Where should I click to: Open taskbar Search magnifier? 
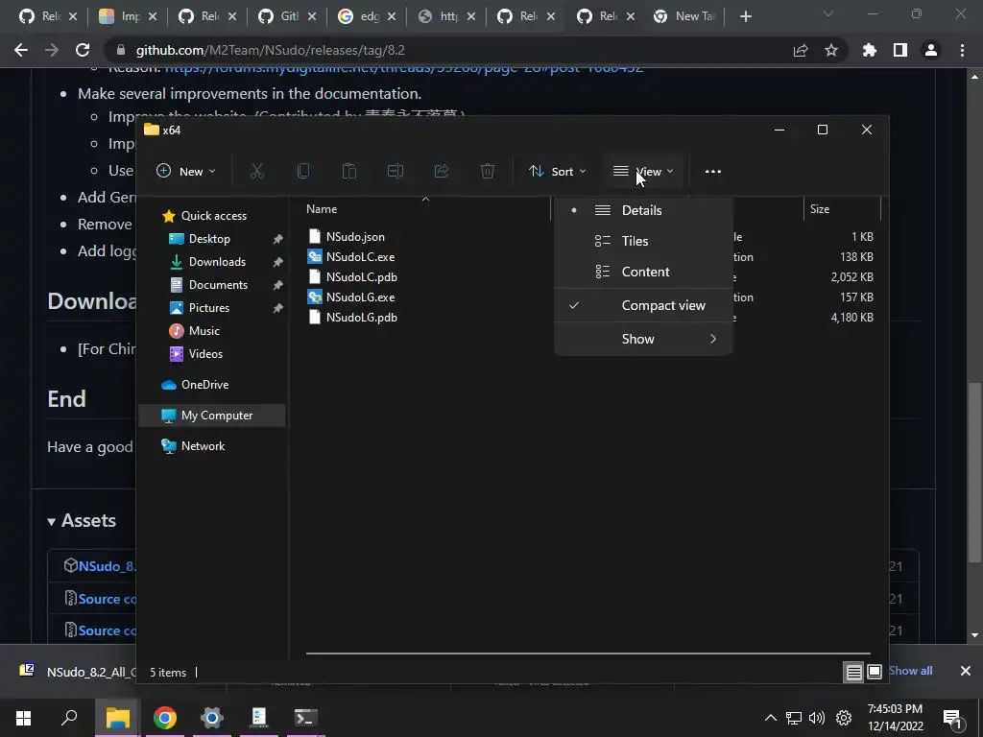(x=69, y=718)
